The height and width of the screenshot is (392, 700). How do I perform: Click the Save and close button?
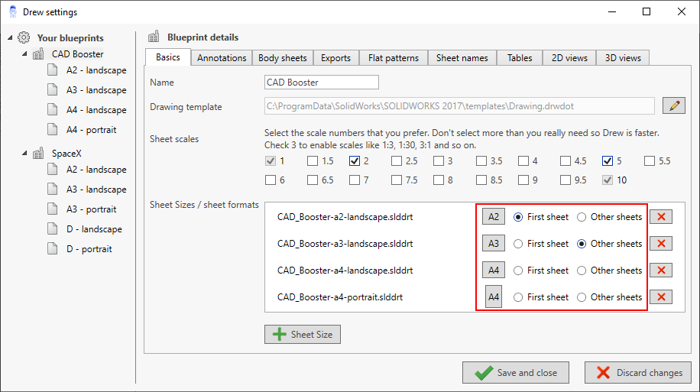(516, 373)
